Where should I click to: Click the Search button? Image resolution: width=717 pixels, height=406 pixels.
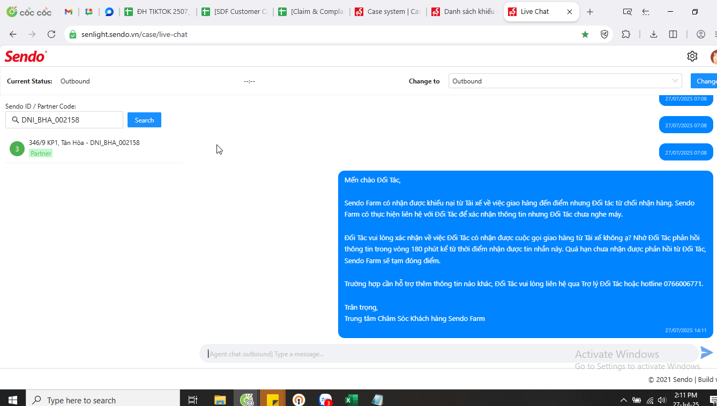(x=144, y=120)
